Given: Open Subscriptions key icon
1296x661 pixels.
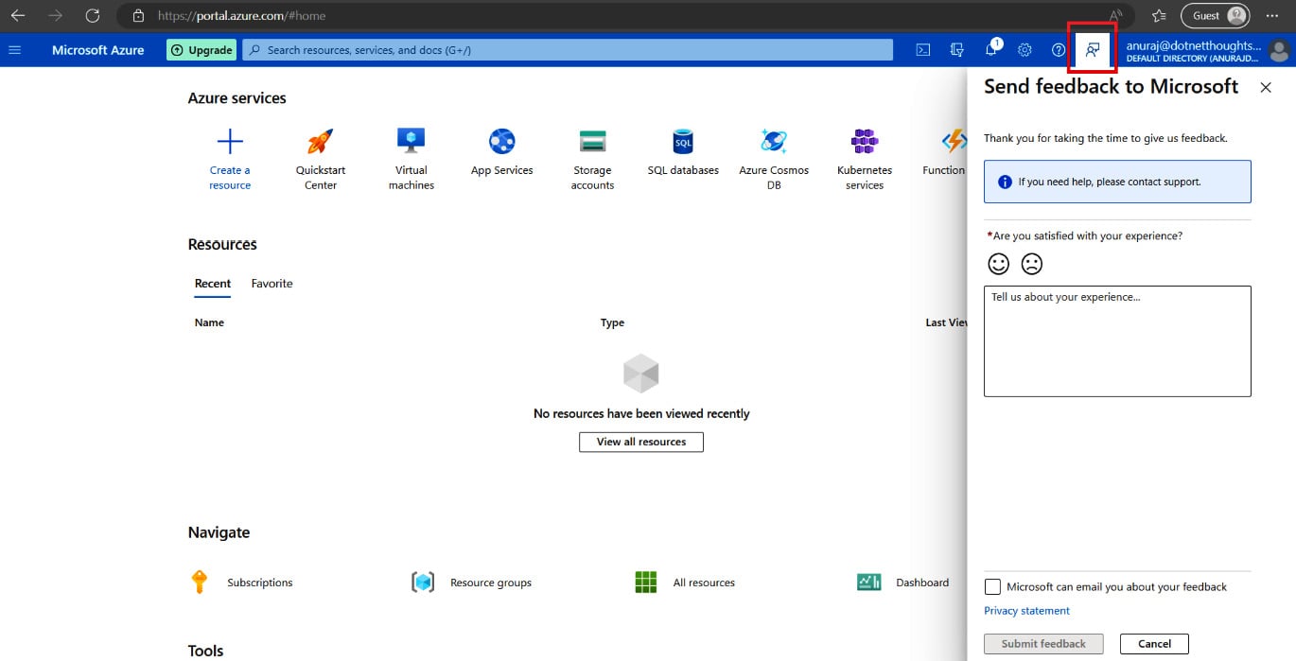Looking at the screenshot, I should click(x=199, y=582).
